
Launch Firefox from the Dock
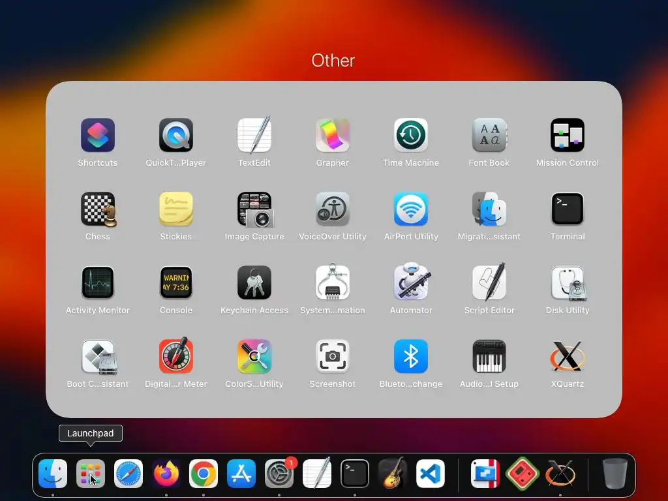[166, 474]
